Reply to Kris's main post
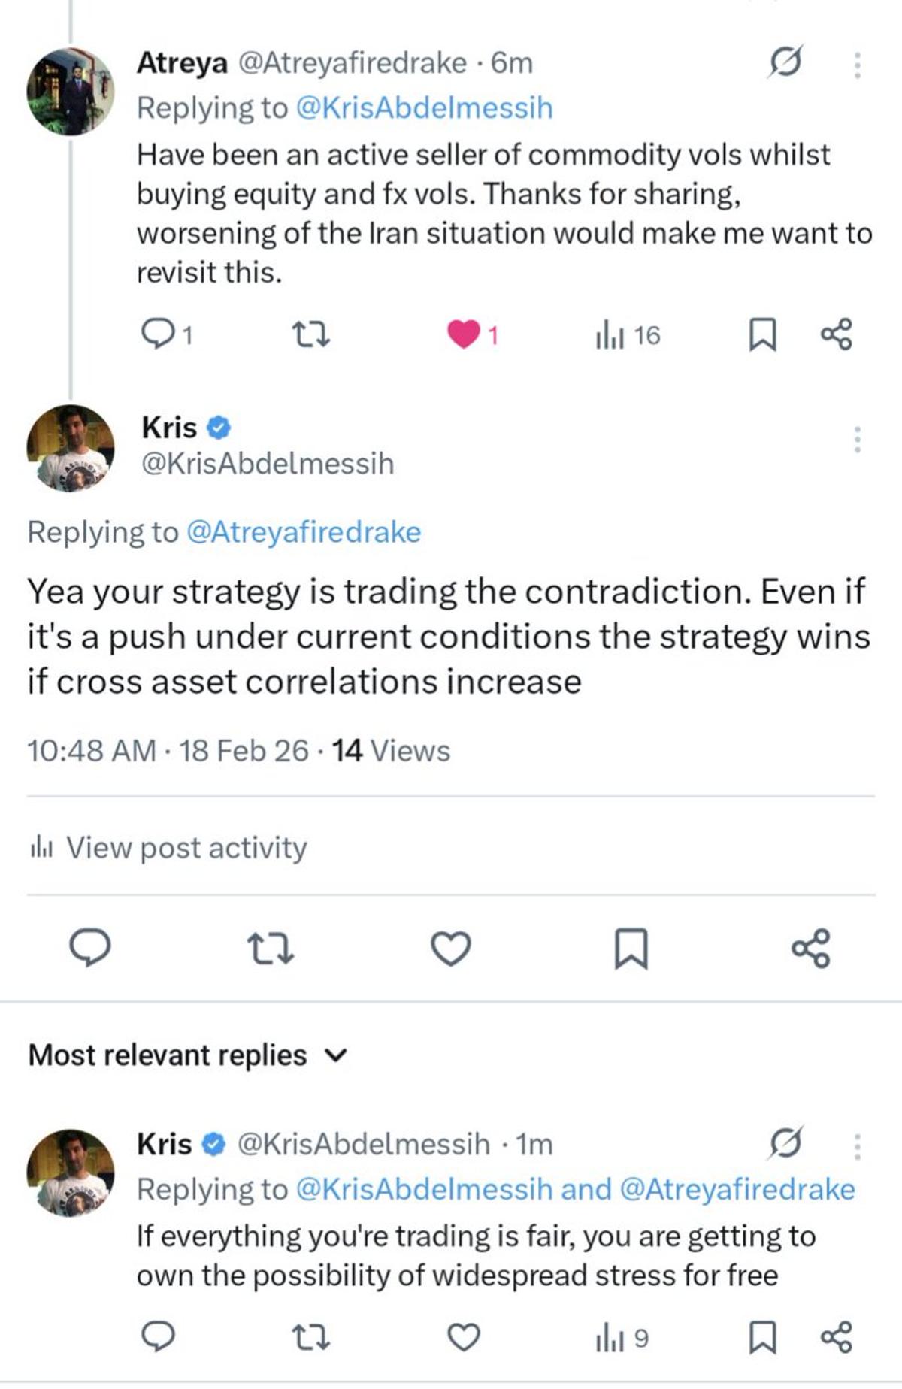This screenshot has height=1389, width=902. (90, 948)
